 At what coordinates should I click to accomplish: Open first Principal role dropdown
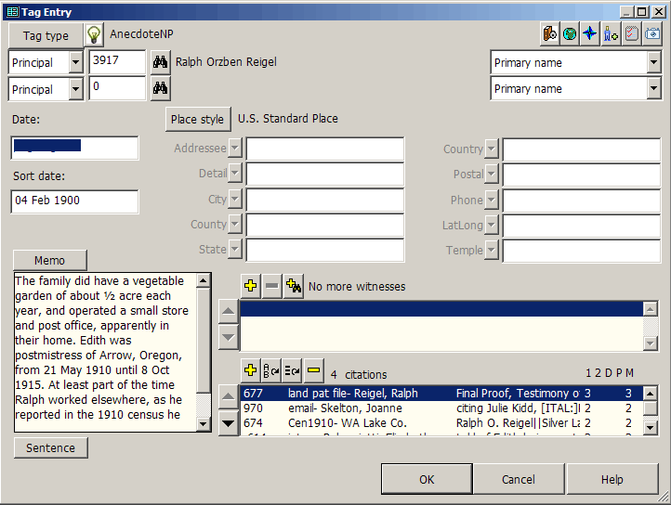pos(75,62)
